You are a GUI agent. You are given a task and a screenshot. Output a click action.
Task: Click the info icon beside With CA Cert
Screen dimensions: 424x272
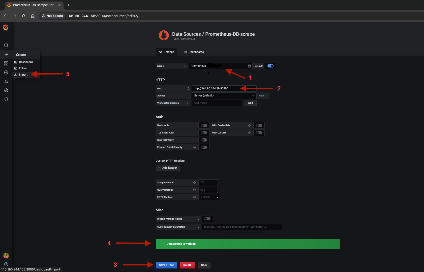pyautogui.click(x=249, y=133)
